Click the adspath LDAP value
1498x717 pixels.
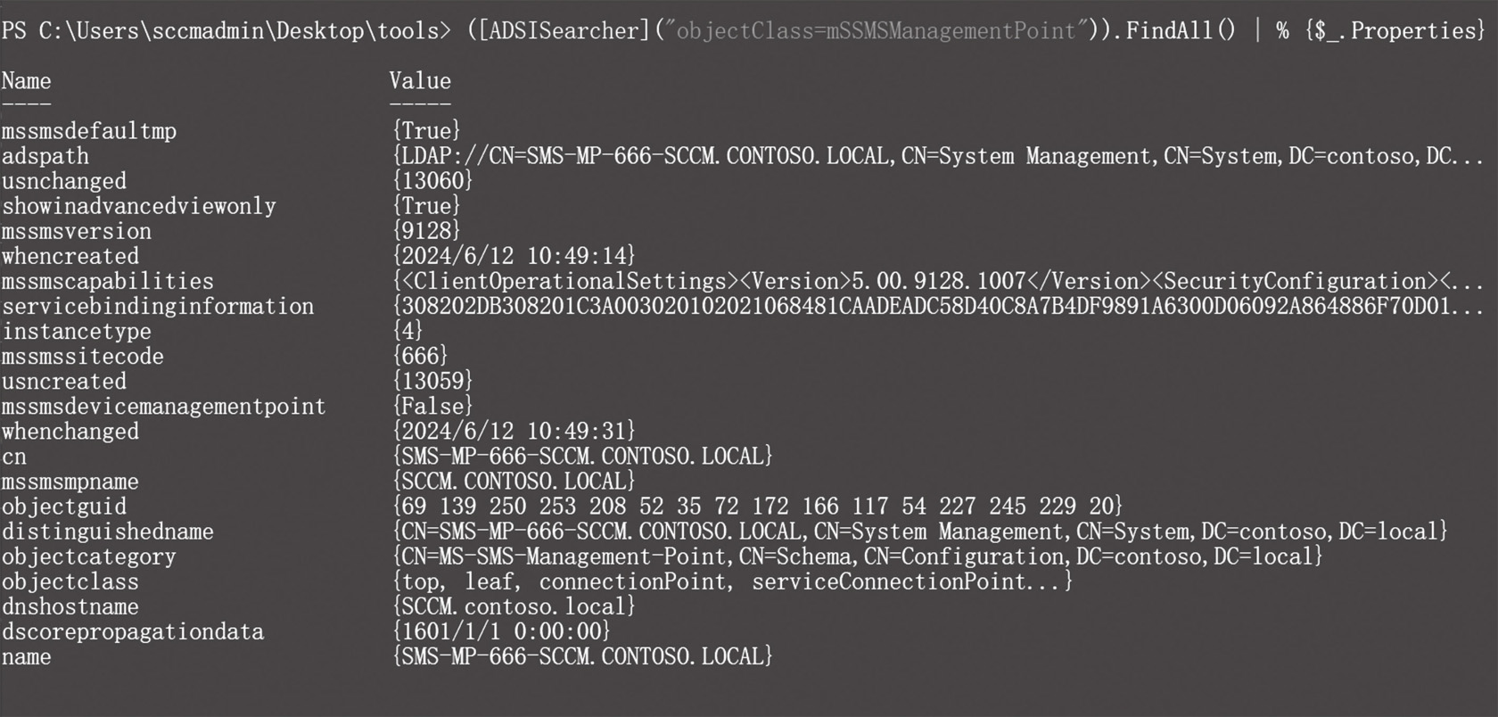tap(938, 156)
